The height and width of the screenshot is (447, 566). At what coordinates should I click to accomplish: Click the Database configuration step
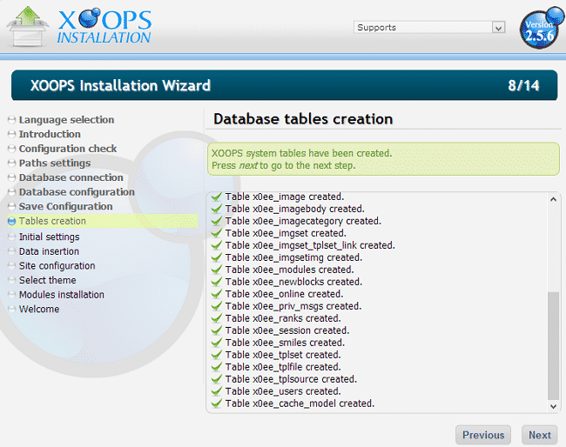pos(77,191)
